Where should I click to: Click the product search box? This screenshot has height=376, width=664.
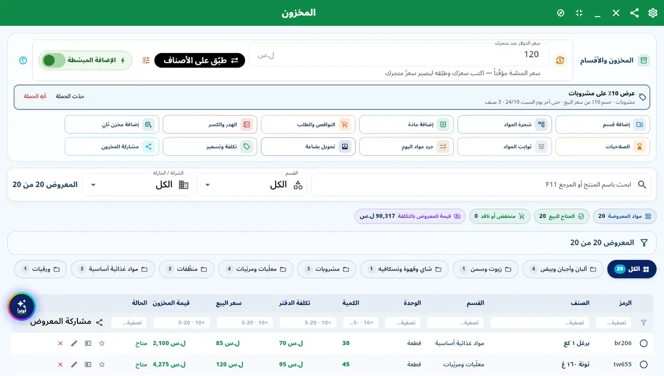(481, 185)
